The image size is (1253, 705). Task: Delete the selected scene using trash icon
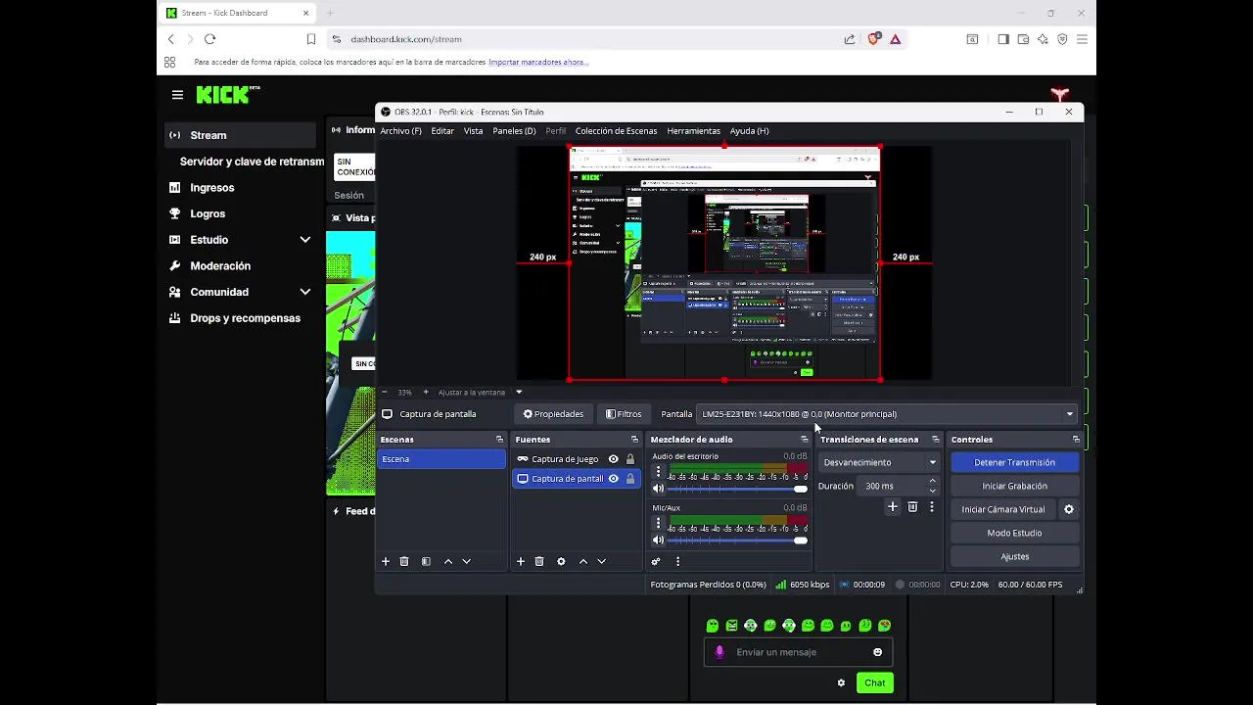(x=404, y=561)
